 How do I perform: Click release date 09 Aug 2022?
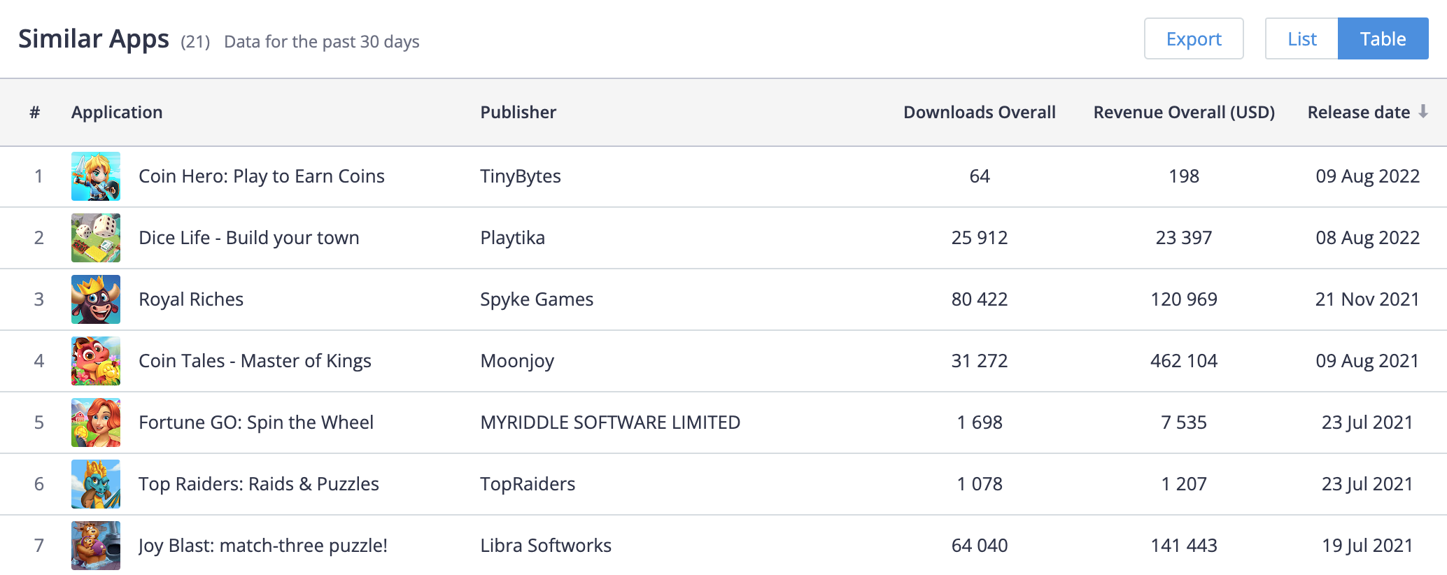pos(1367,176)
